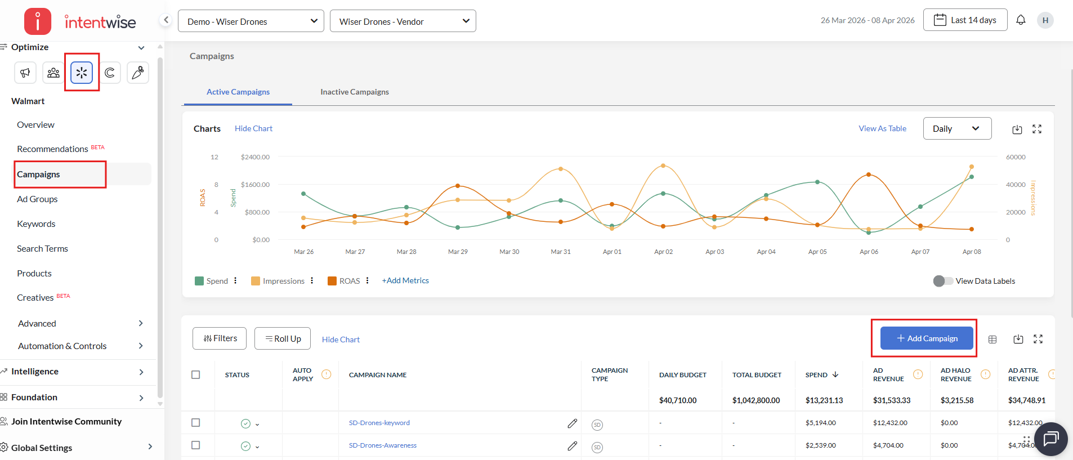Open the Last 14 days date picker
1073x460 pixels.
[x=965, y=20]
